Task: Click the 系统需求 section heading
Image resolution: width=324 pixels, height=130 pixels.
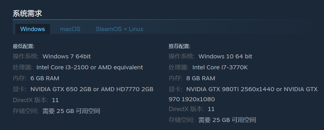Action: click(27, 14)
